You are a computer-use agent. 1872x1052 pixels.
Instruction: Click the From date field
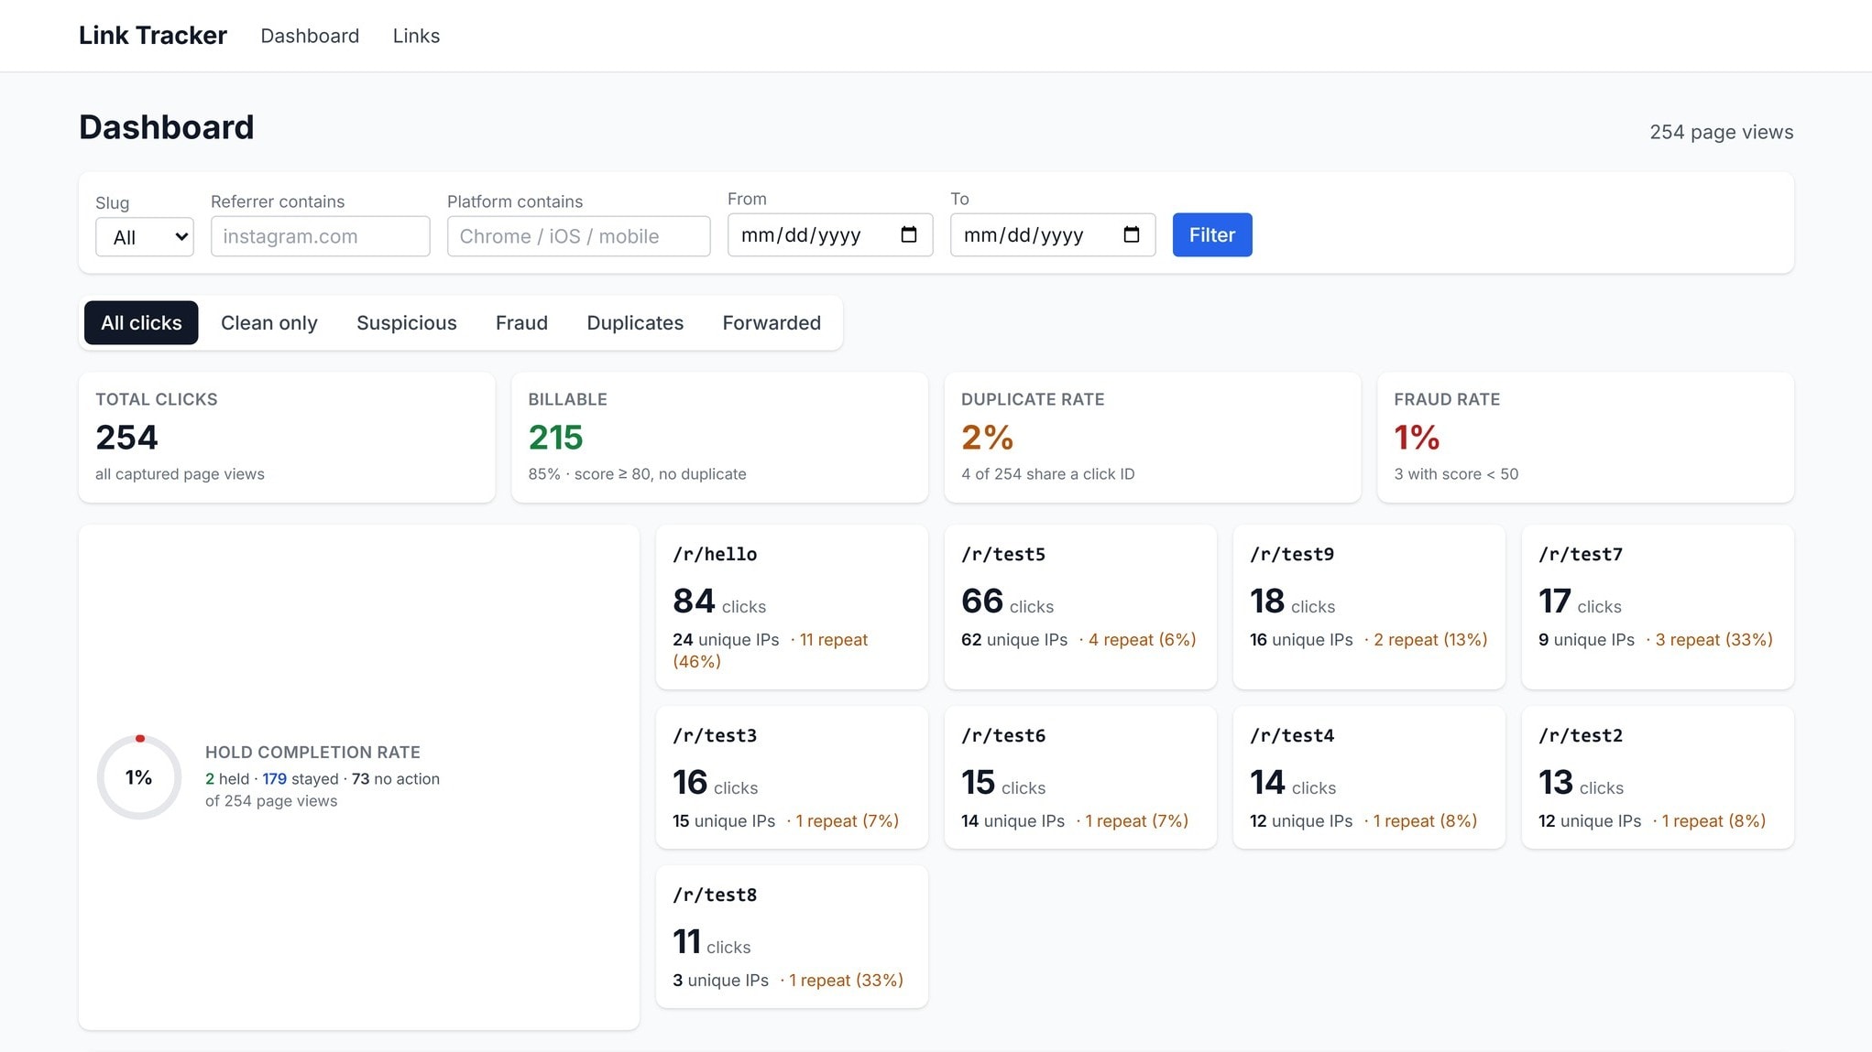click(x=830, y=235)
